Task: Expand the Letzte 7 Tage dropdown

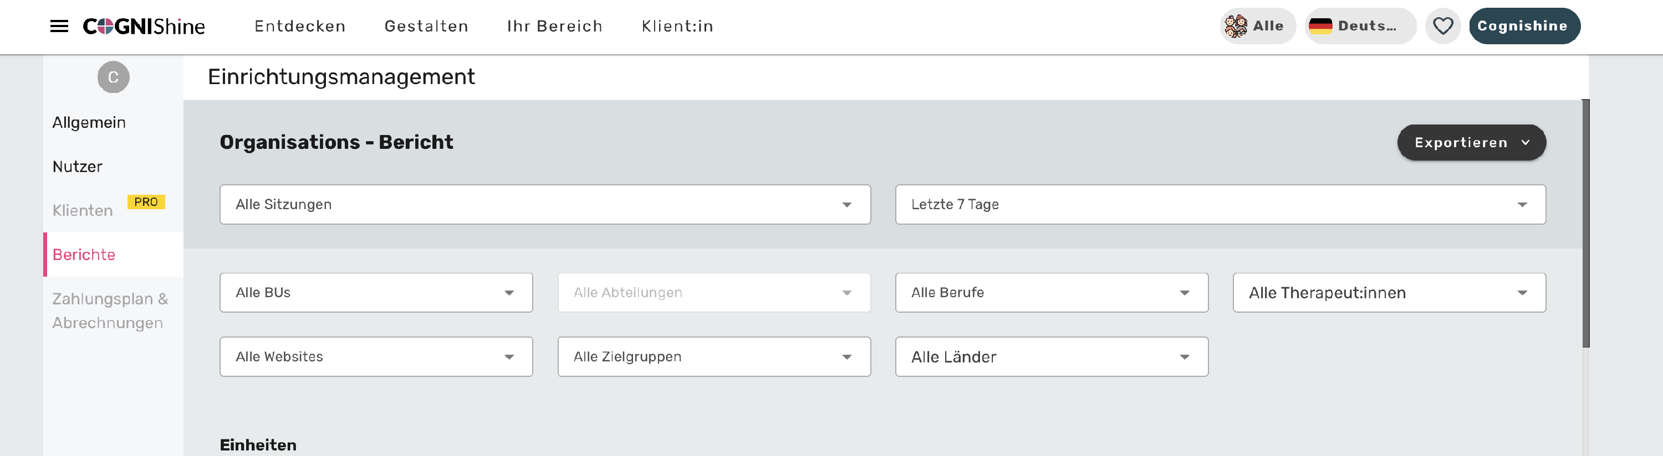Action: click(1220, 205)
